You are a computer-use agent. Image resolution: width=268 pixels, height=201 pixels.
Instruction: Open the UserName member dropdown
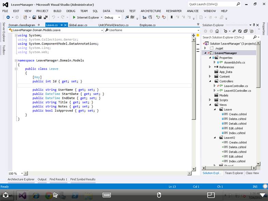point(198,30)
